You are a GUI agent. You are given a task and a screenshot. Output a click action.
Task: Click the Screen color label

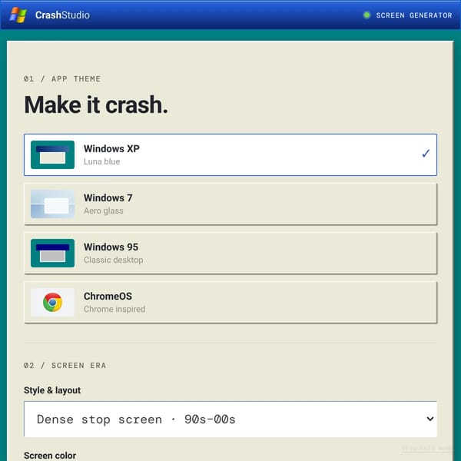tap(50, 456)
